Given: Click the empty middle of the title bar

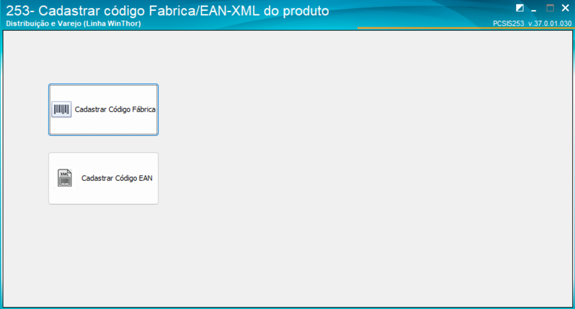Looking at the screenshot, I should coord(419,11).
